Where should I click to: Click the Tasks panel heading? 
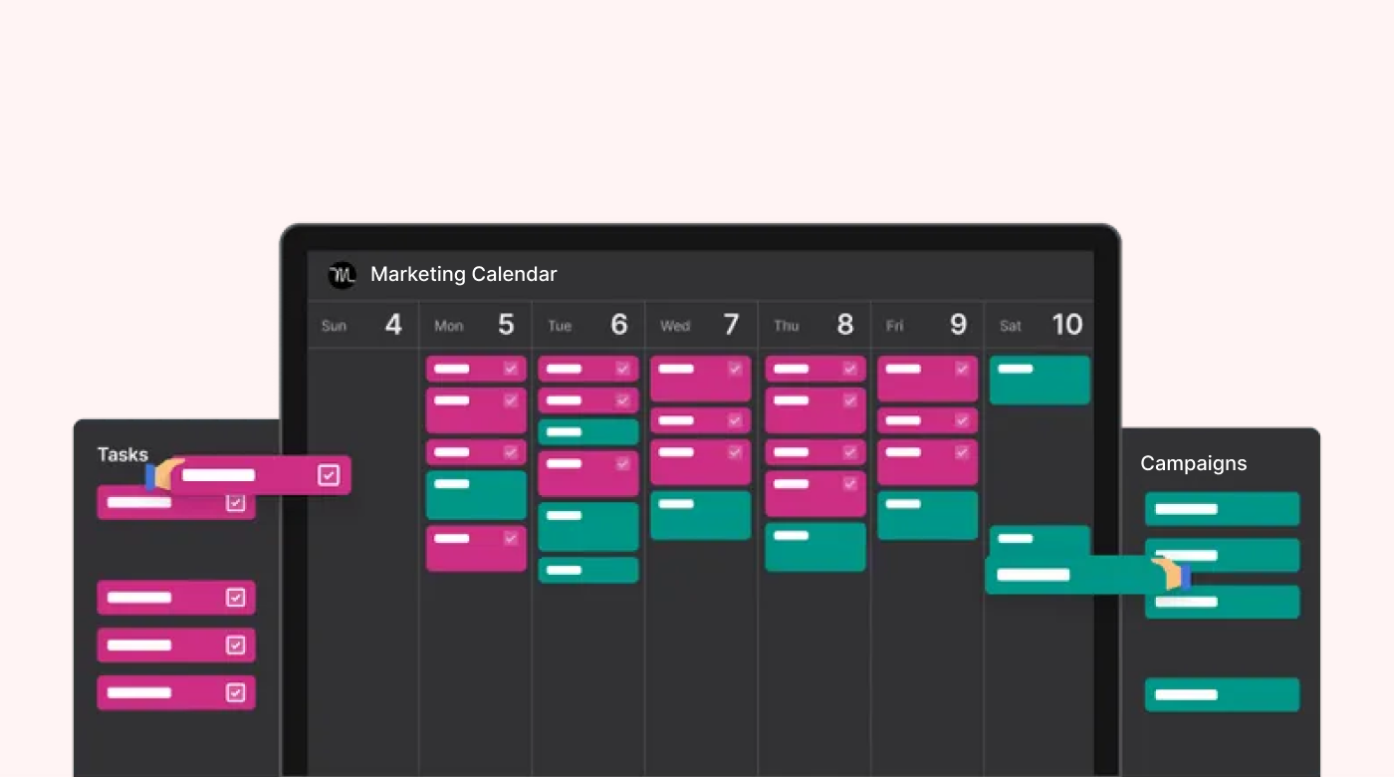[x=122, y=454]
